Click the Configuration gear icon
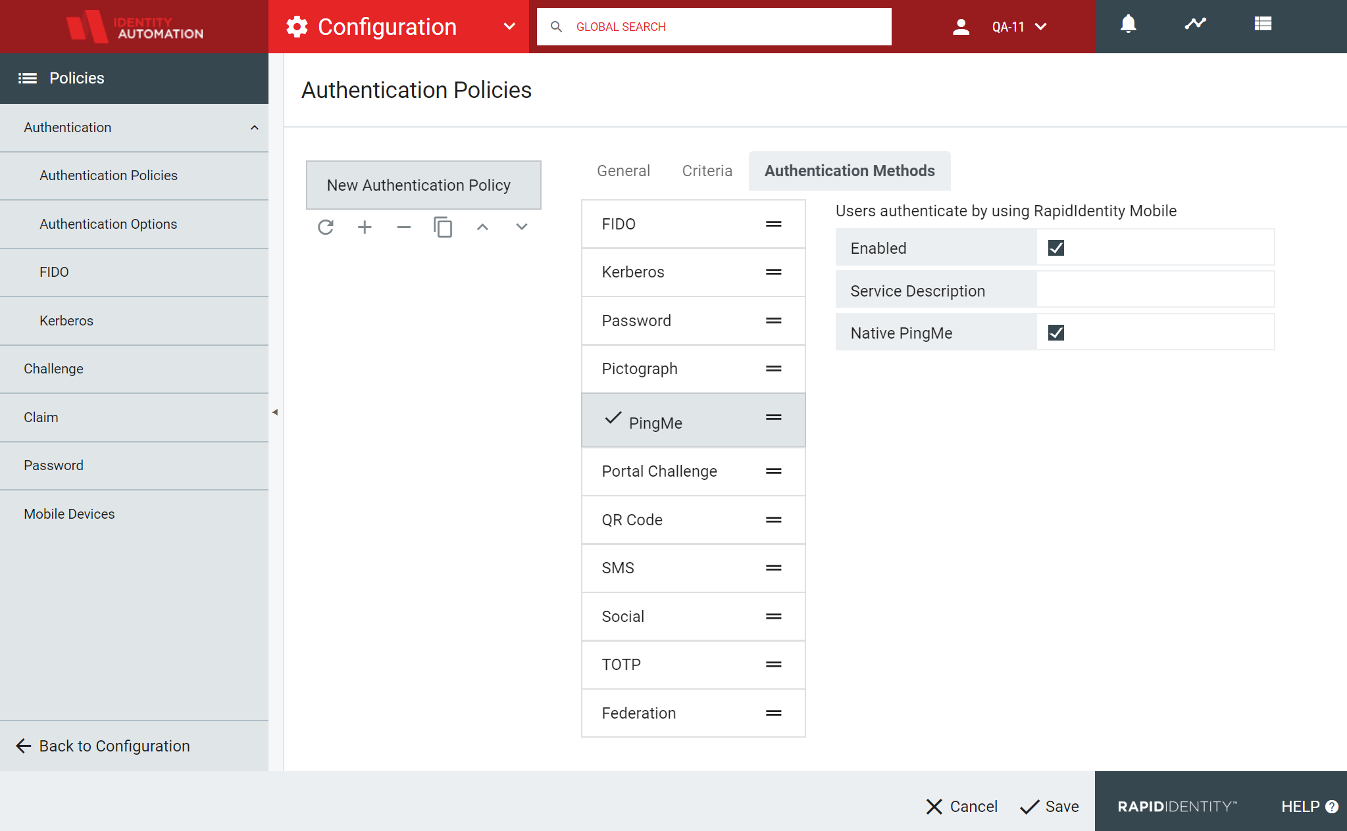The height and width of the screenshot is (831, 1347). point(297,27)
